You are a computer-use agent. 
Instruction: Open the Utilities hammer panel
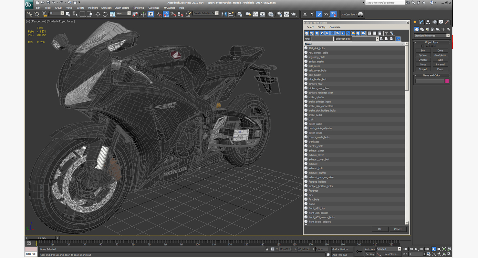(x=447, y=22)
